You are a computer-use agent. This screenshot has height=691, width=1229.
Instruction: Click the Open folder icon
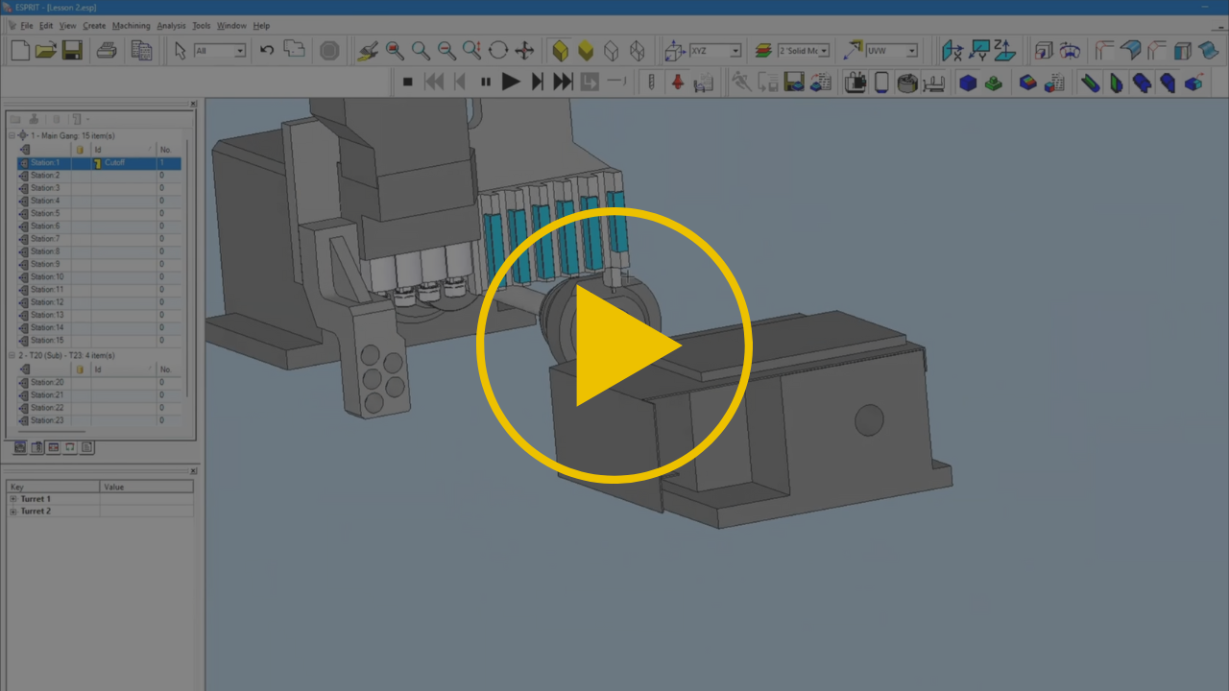[x=46, y=51]
